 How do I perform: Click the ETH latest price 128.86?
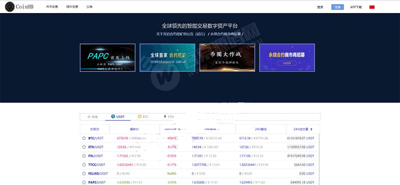pos(121,147)
